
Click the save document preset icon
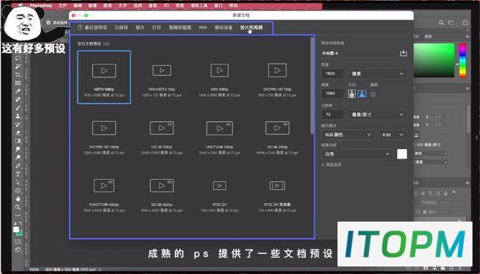(403, 53)
